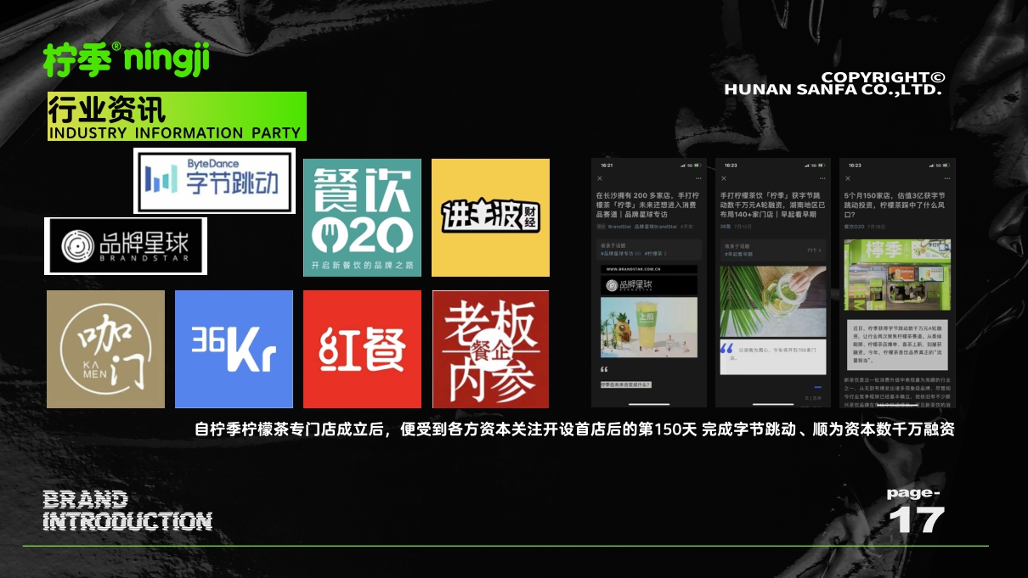The height and width of the screenshot is (578, 1028).
Task: Close the 36氪 article in middle phone
Action: (724, 179)
